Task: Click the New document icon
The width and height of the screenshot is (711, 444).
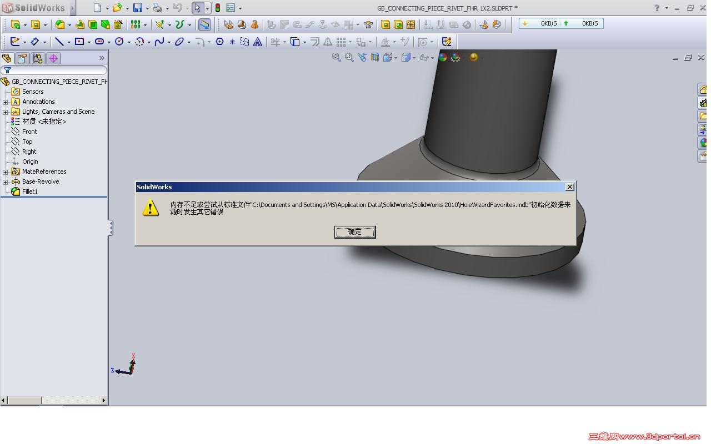Action: (98, 8)
